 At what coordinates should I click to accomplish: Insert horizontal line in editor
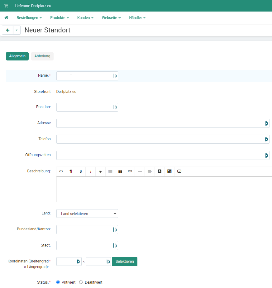tap(140, 171)
